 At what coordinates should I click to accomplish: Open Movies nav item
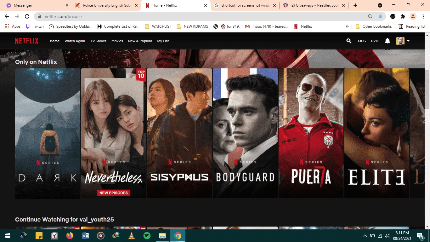117,41
